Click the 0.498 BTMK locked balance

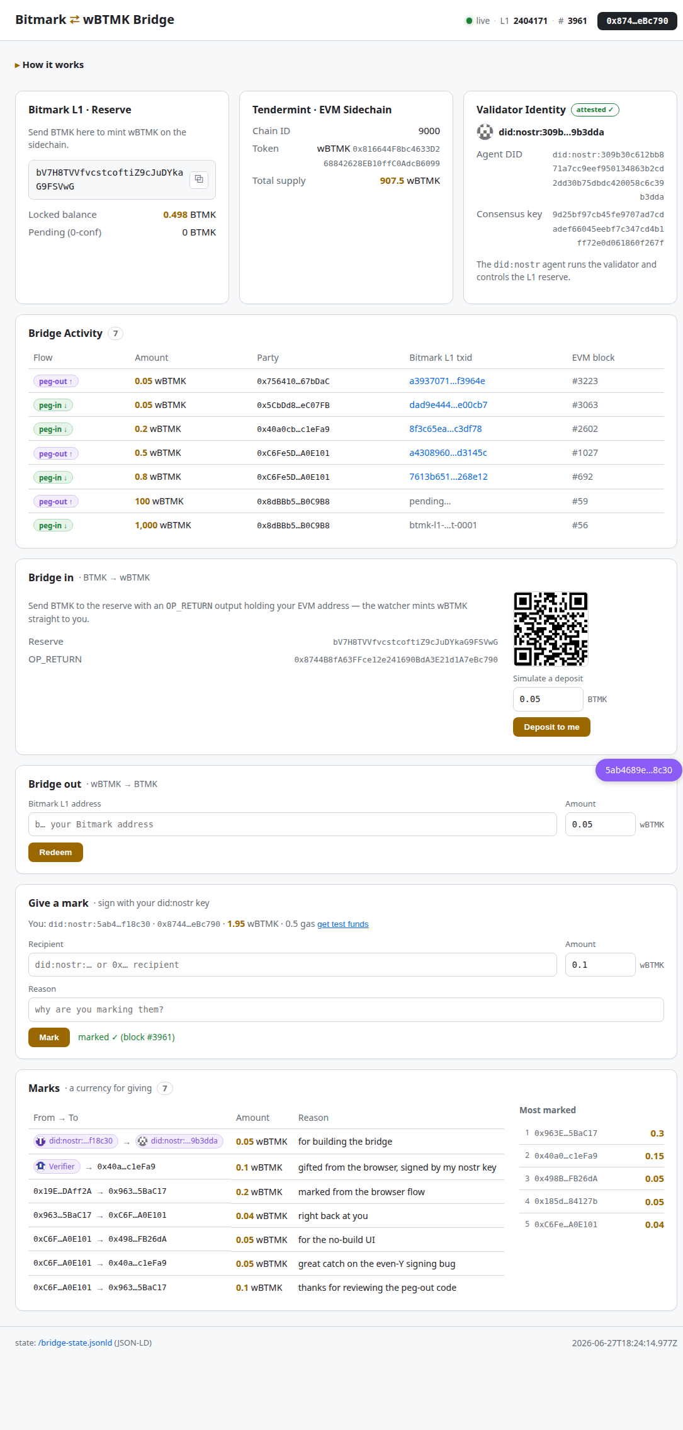click(x=189, y=215)
